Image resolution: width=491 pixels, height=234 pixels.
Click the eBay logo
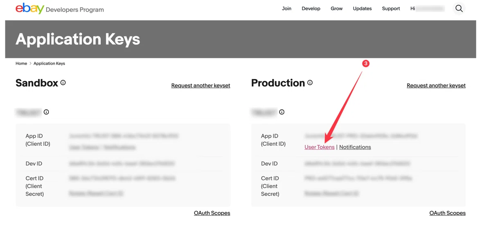29,8
